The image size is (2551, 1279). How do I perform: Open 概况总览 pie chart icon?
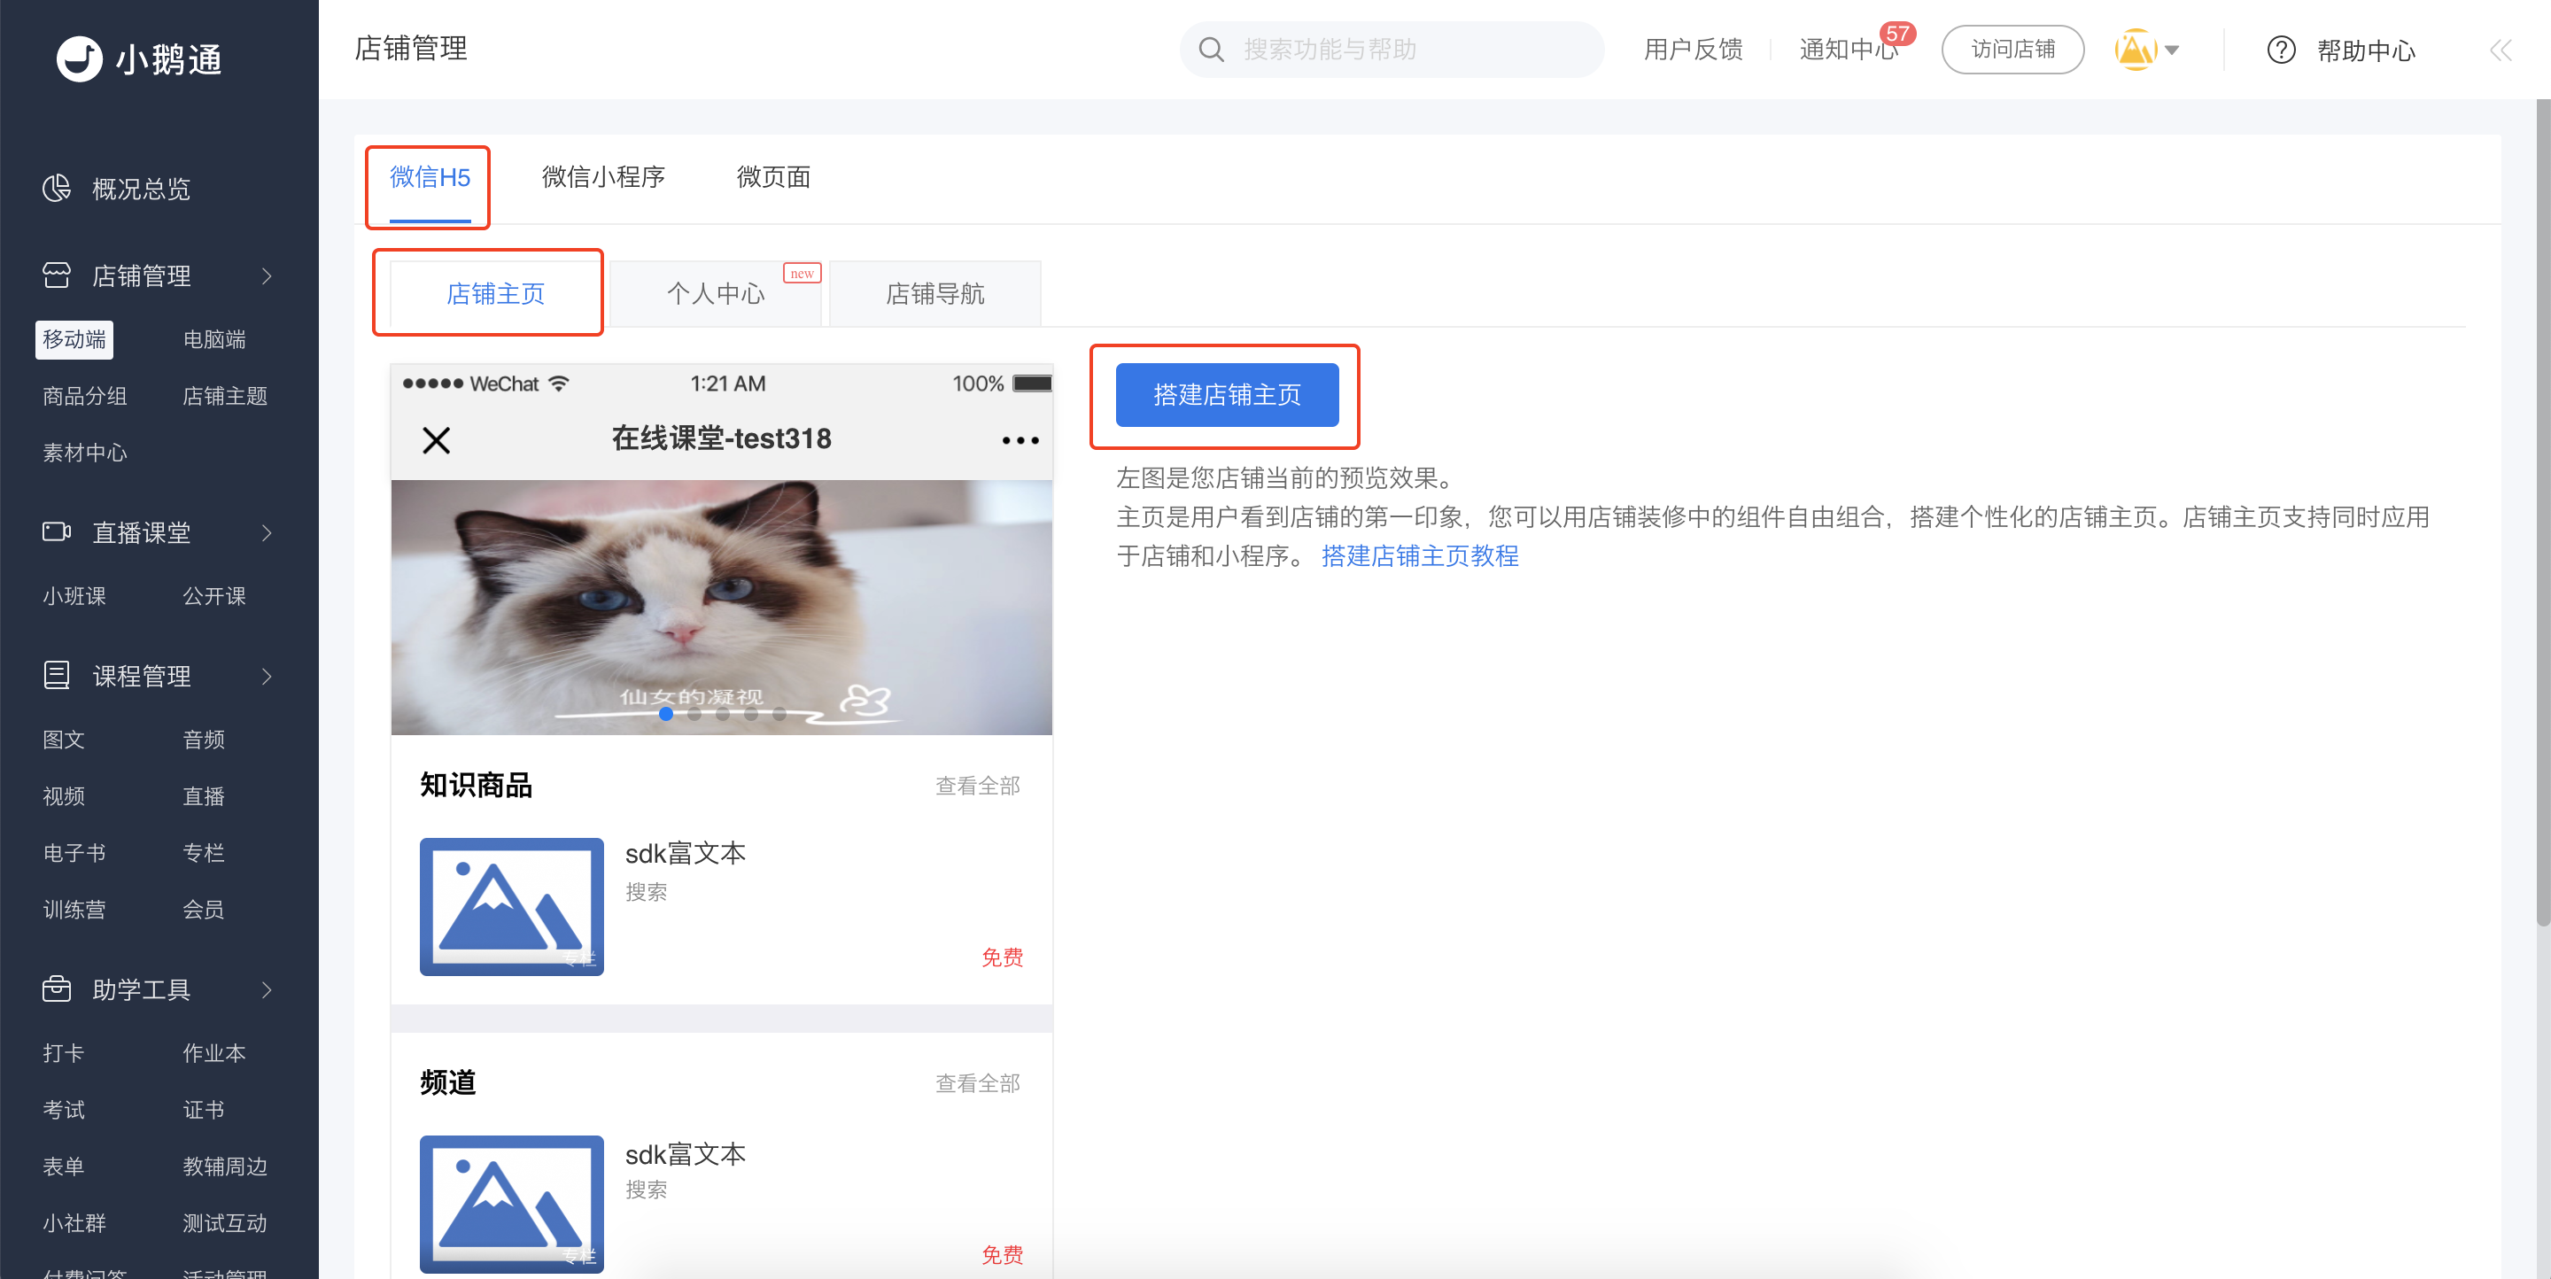pyautogui.click(x=57, y=188)
